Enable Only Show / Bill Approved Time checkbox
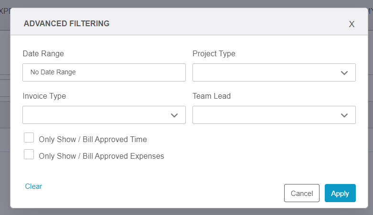The width and height of the screenshot is (373, 215). pyautogui.click(x=29, y=138)
